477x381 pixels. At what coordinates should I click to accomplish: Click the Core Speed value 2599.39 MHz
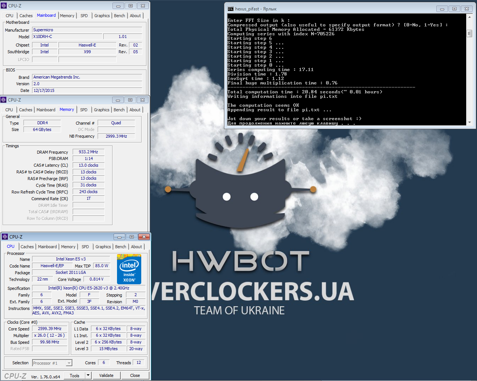[50, 329]
